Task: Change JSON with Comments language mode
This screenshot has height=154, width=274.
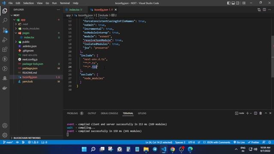Action: [x=217, y=142]
